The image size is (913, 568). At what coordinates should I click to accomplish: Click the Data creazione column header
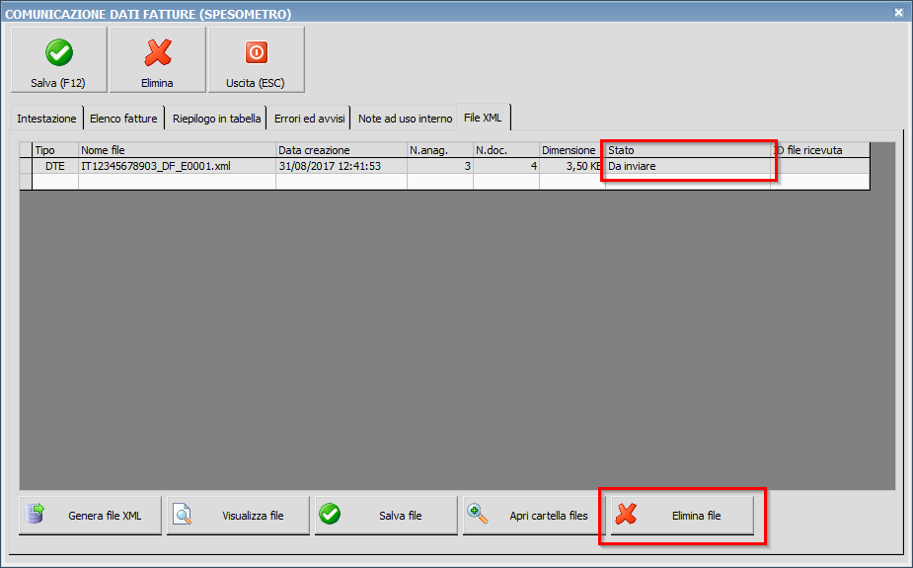coord(341,150)
